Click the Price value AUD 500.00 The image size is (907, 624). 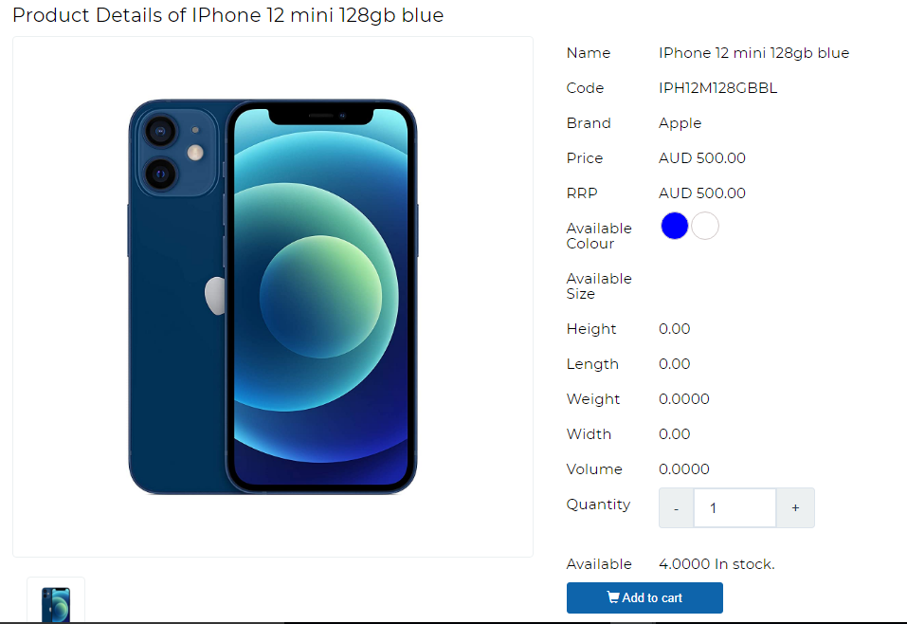click(x=701, y=158)
